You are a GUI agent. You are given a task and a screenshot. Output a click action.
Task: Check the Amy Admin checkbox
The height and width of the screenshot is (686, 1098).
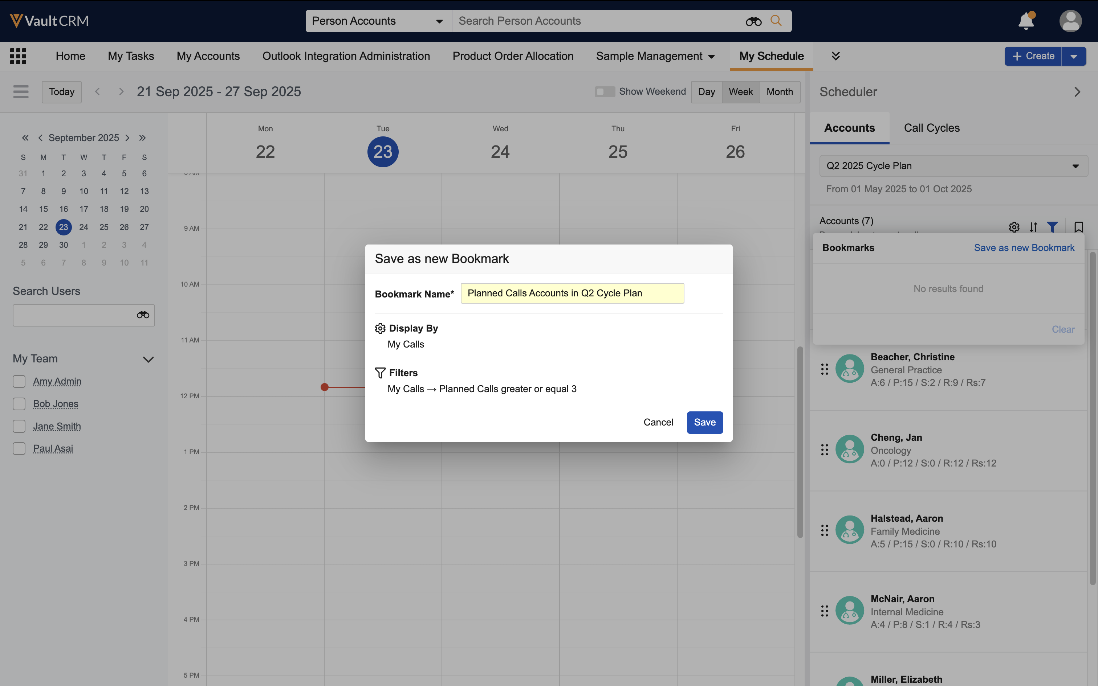point(19,381)
